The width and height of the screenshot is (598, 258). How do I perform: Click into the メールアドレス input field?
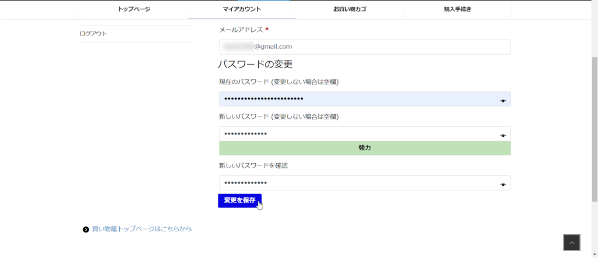[364, 47]
